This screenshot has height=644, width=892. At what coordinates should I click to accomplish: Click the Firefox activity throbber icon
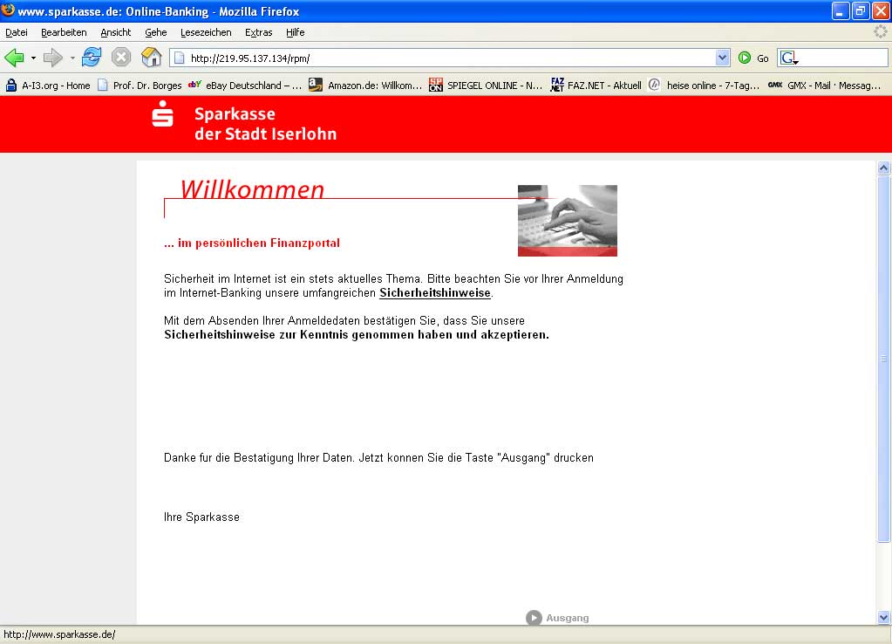(881, 31)
